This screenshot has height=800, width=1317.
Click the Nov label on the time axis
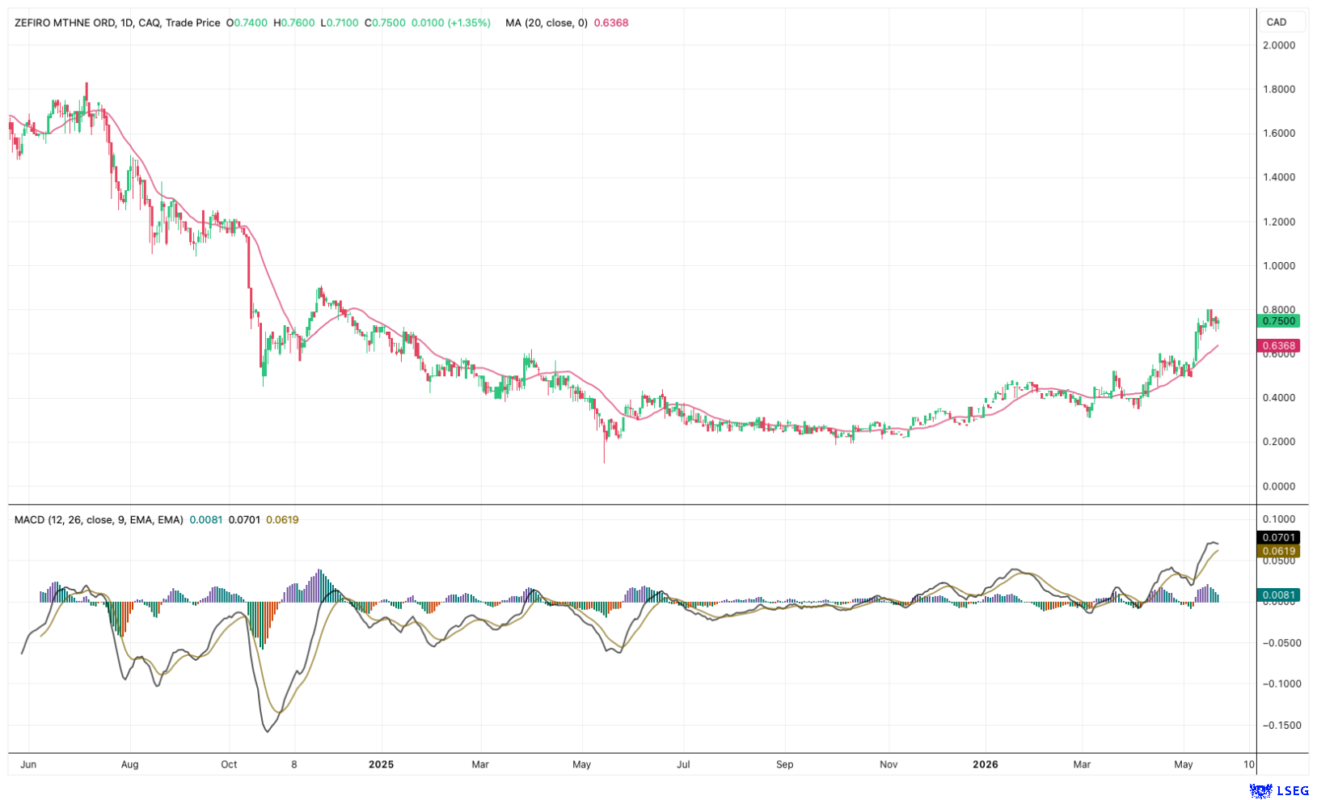[889, 764]
